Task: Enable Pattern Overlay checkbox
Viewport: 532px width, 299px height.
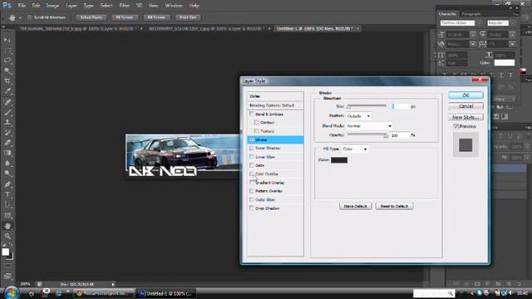Action: tap(251, 191)
